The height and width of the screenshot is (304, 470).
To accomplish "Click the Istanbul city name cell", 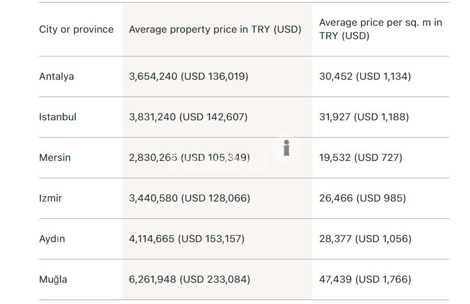I will click(x=57, y=117).
